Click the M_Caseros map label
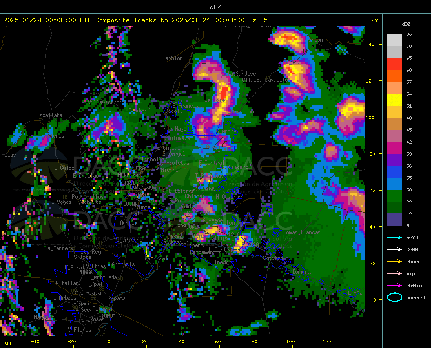 [229, 197]
